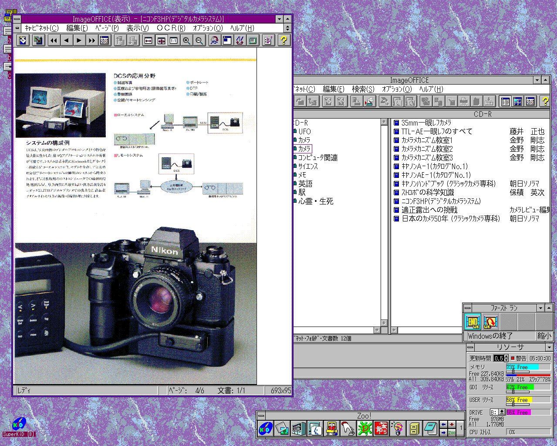Open ﾍﾙﾌﾟ(H) menu in cabinet window

(x=431, y=89)
